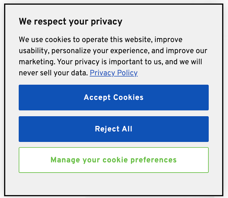This screenshot has width=228, height=198.
Task: Reject all cookies via blue button
Action: 114,129
